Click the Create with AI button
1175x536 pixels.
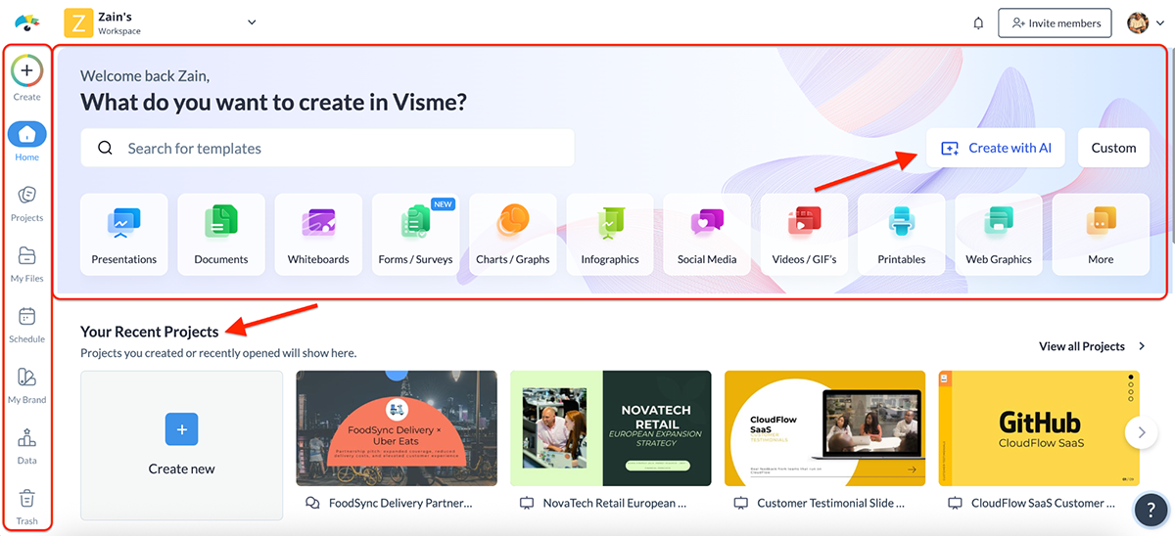(x=996, y=148)
